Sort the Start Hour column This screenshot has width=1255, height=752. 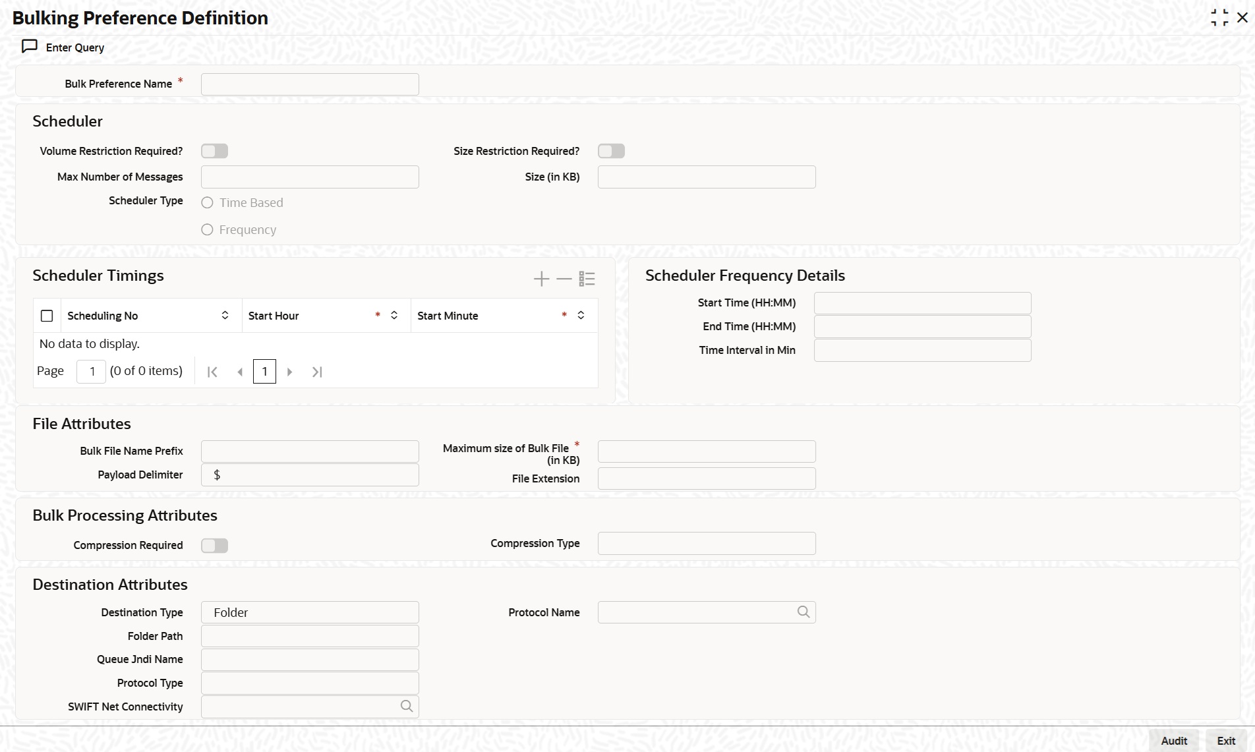[394, 316]
